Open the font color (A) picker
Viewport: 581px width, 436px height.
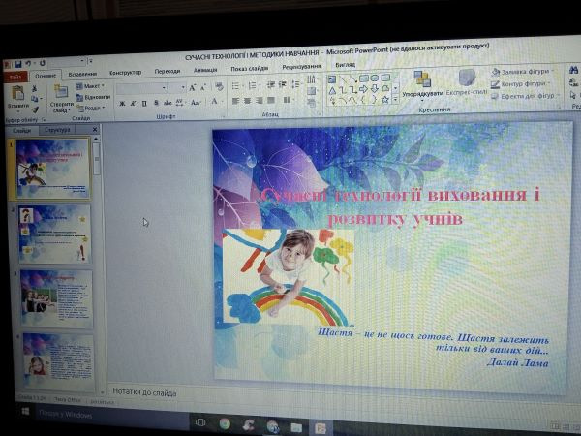click(215, 102)
